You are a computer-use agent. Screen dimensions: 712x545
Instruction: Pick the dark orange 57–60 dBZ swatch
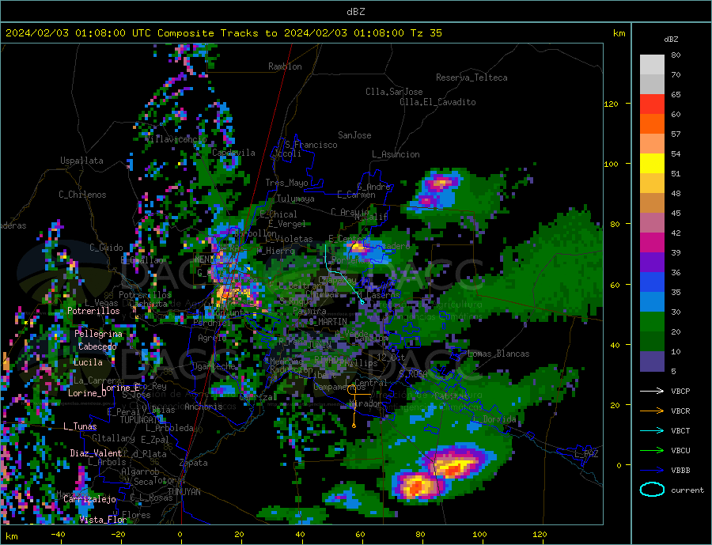[652, 124]
